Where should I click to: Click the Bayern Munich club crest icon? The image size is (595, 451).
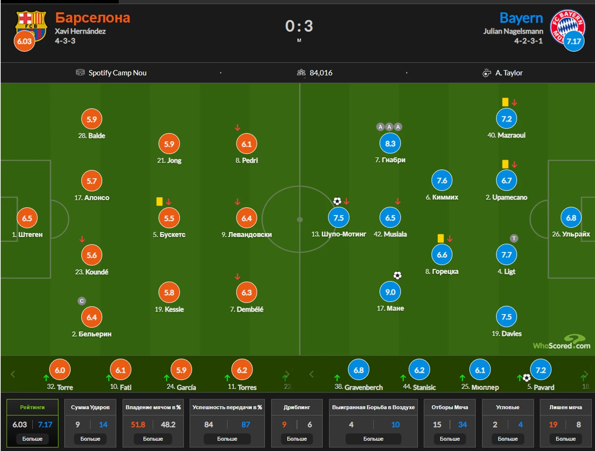pos(567,26)
